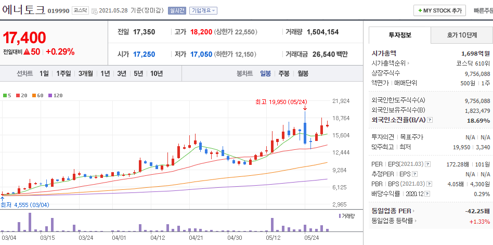Click 외국인소진율 value 18.69%
Screen dimensions: 493x245
click(478, 121)
